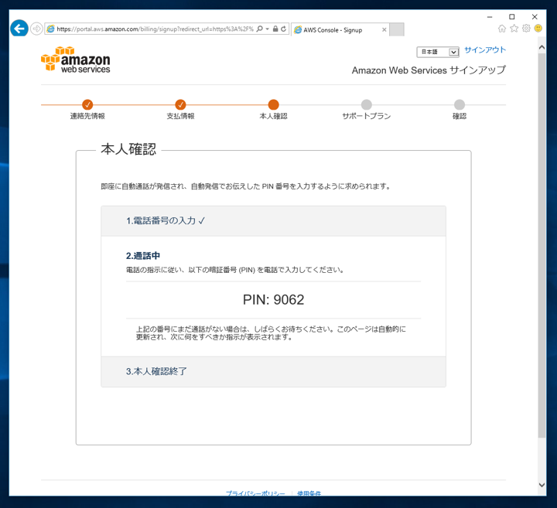Minimize the browser window
This screenshot has width=557, height=508.
point(490,17)
